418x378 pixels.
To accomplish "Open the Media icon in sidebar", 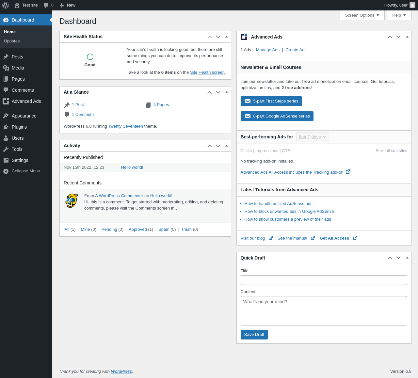I will click(x=6, y=68).
